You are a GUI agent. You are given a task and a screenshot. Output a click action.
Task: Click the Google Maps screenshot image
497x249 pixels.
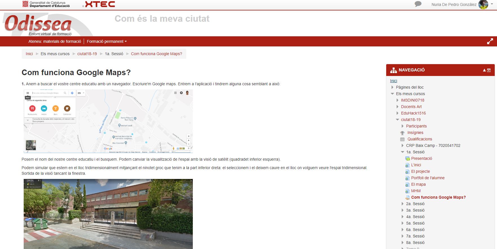coord(108,121)
